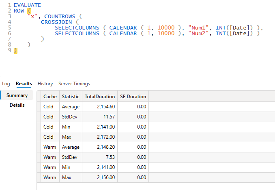This screenshot has width=275, height=190.
Task: Click the row selector for Warm Max row
Action: [x=39, y=177]
